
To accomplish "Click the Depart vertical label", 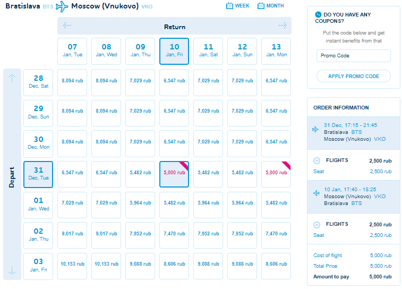I will (x=12, y=177).
